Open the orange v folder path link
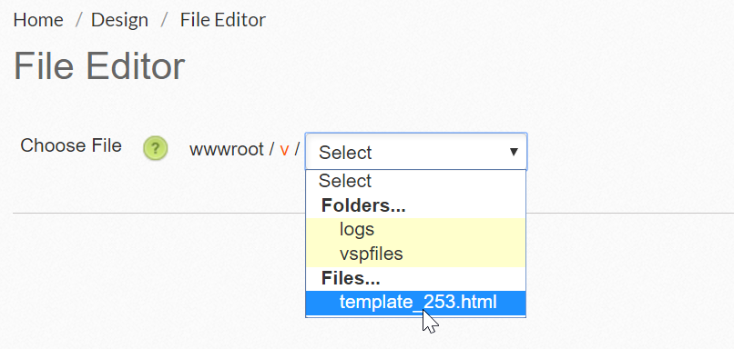 tap(284, 149)
